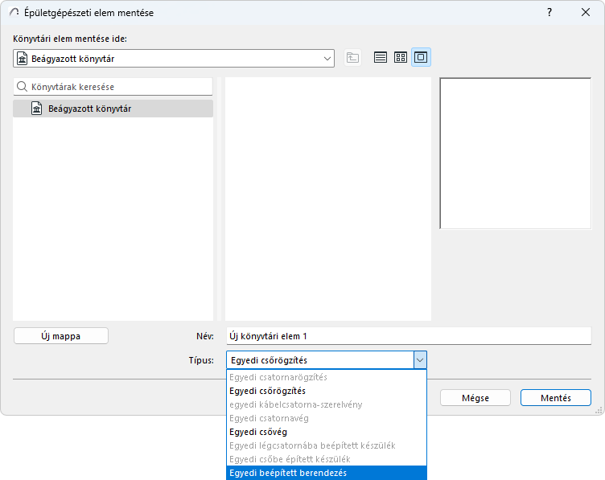
Task: Click the empty preview thumbnail box
Action: point(516,154)
